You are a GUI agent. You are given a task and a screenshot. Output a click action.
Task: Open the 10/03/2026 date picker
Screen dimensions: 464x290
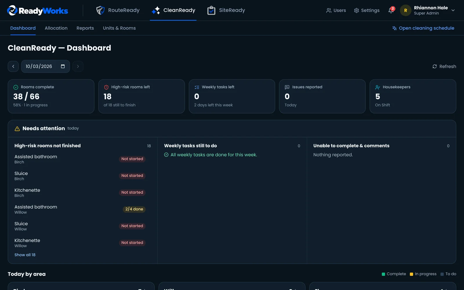tap(46, 66)
